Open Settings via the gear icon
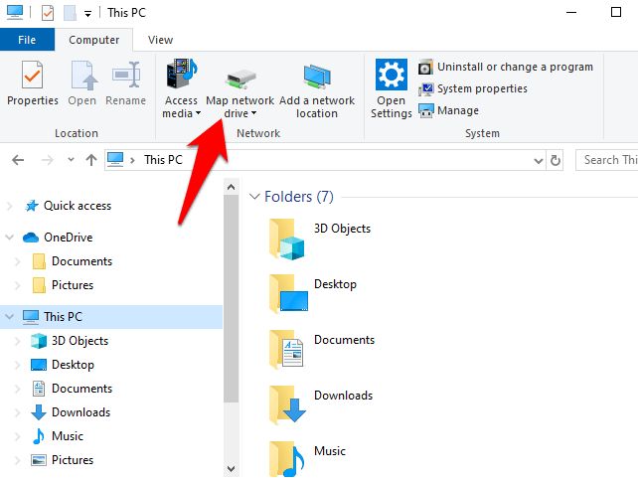Screen dimensions: 638x482 391,74
